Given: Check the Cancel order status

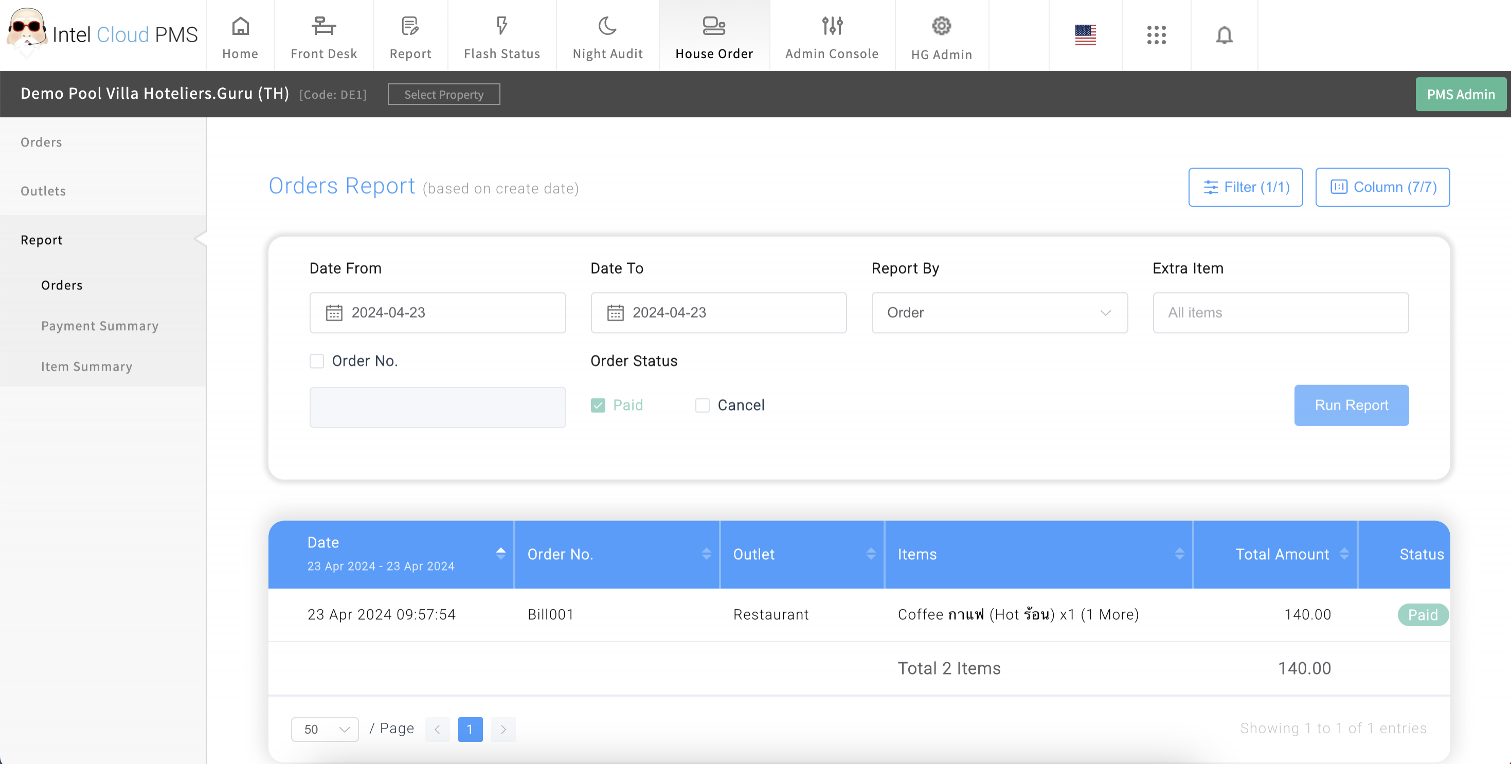Looking at the screenshot, I should [x=701, y=405].
